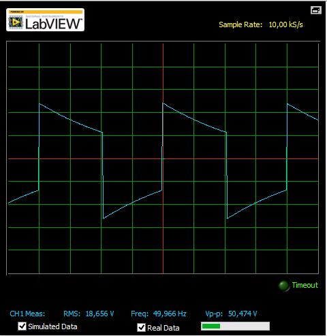The height and width of the screenshot is (336, 327).
Task: Click the Sample Rate label
Action: coord(240,24)
